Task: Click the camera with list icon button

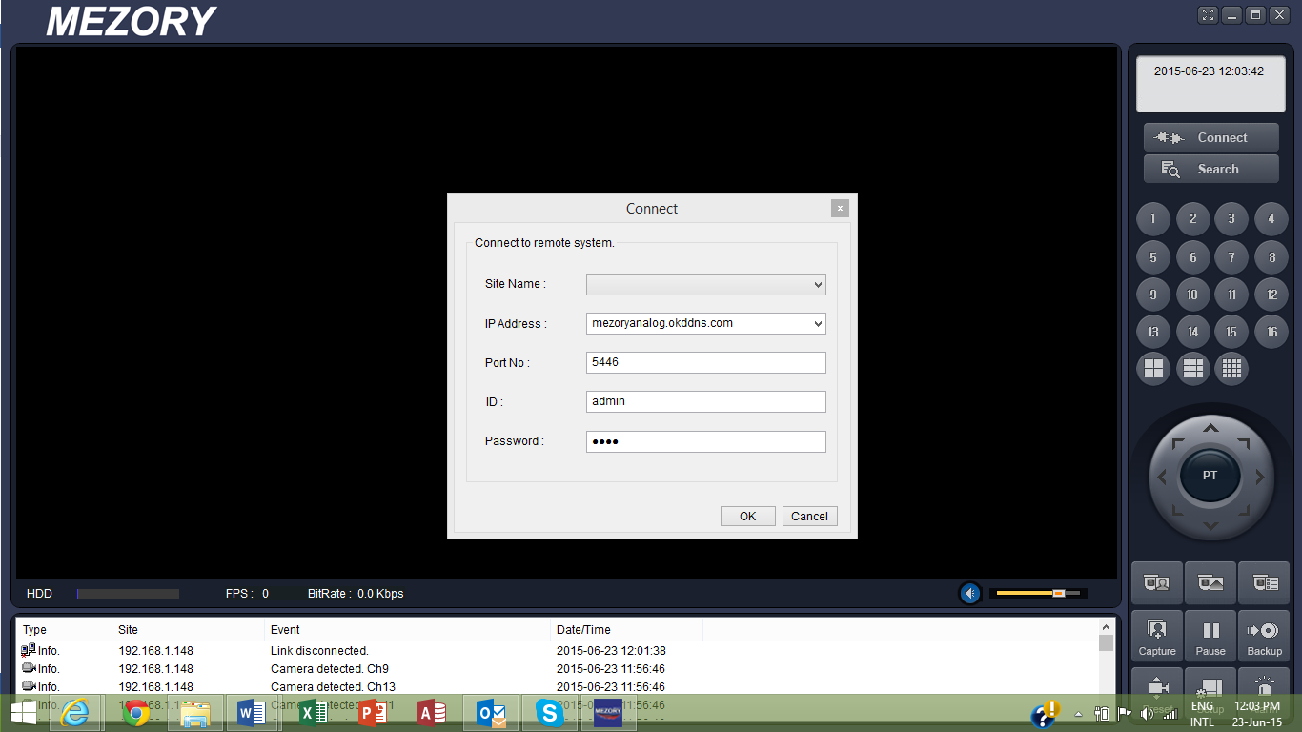Action: (x=1264, y=582)
